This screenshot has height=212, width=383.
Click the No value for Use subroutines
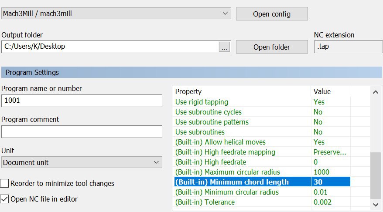pyautogui.click(x=318, y=132)
